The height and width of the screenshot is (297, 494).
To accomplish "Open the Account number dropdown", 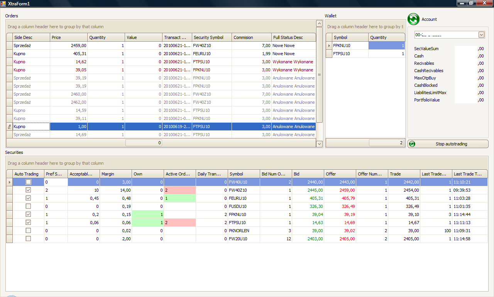I will pyautogui.click(x=481, y=35).
